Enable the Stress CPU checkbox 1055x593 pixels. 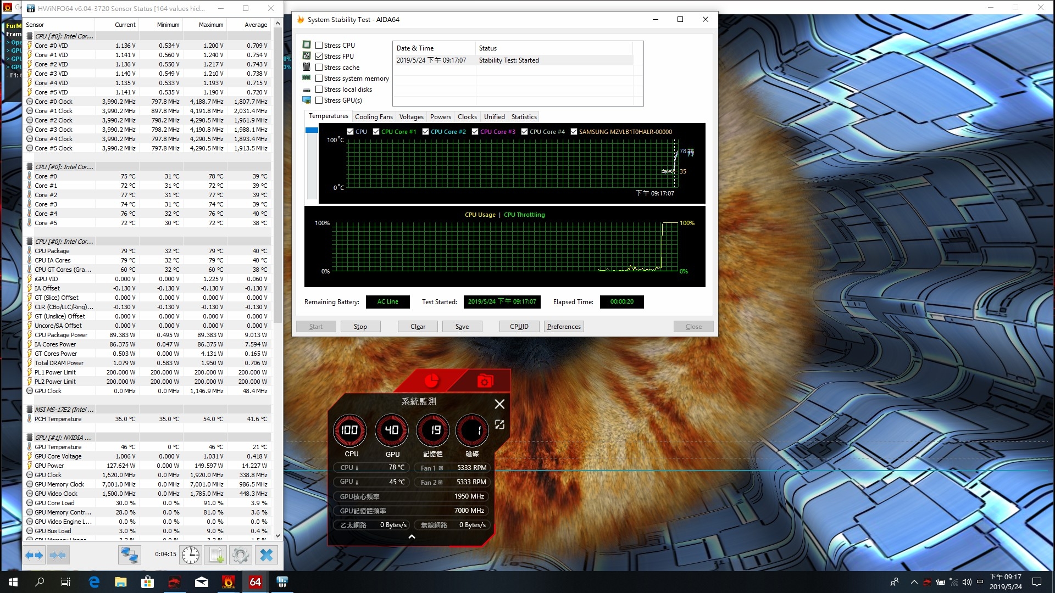tap(319, 46)
